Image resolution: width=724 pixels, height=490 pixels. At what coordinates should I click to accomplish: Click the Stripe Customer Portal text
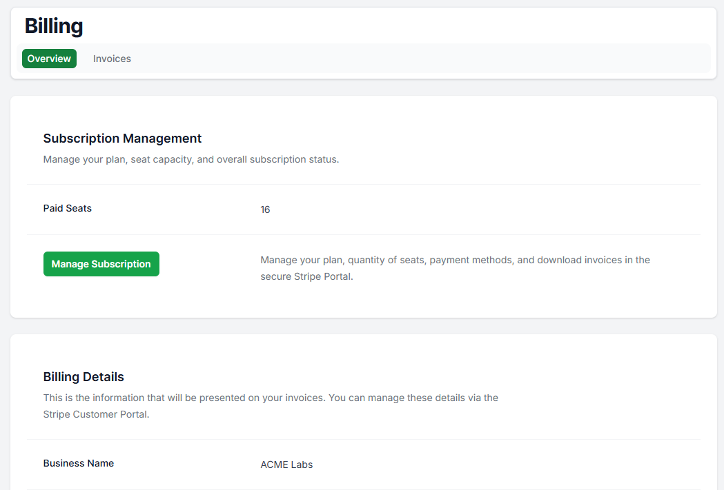coord(96,414)
